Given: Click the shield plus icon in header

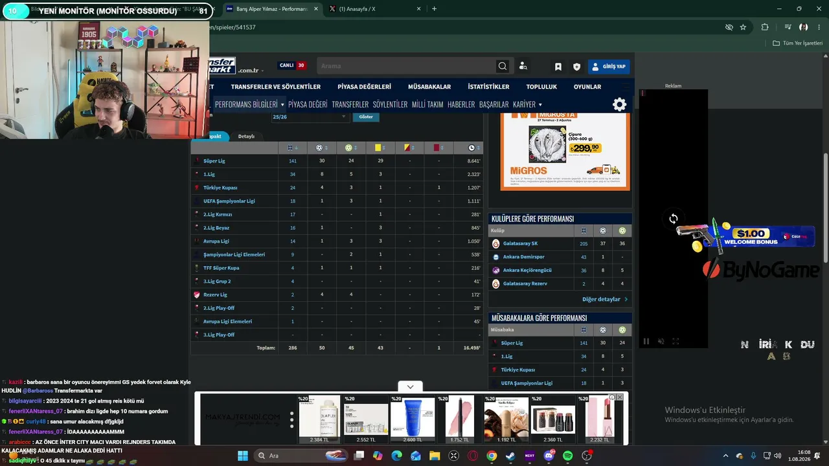Looking at the screenshot, I should (576, 67).
